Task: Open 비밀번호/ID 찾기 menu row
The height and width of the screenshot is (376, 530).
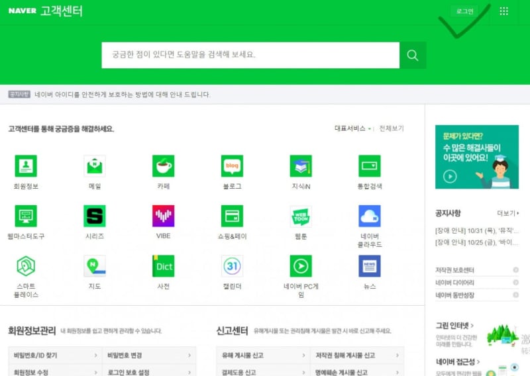Action: (55, 355)
